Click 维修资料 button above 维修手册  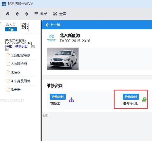point(131,97)
